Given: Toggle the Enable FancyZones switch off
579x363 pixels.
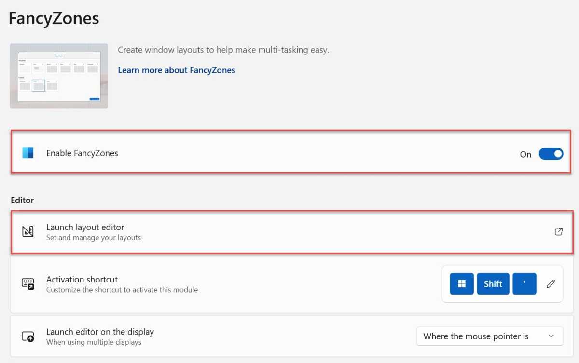Looking at the screenshot, I should click(x=551, y=154).
